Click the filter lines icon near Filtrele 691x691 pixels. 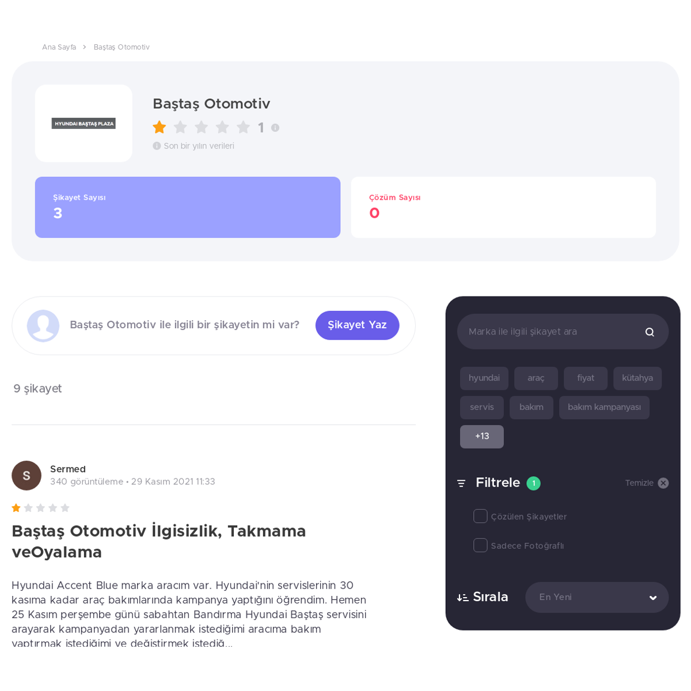pos(461,483)
